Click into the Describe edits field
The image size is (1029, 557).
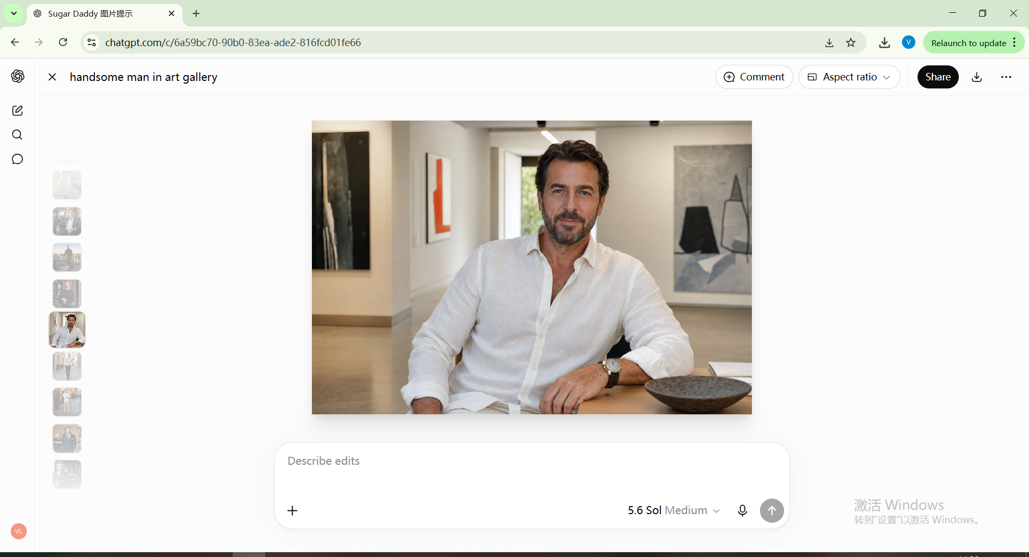(x=532, y=461)
